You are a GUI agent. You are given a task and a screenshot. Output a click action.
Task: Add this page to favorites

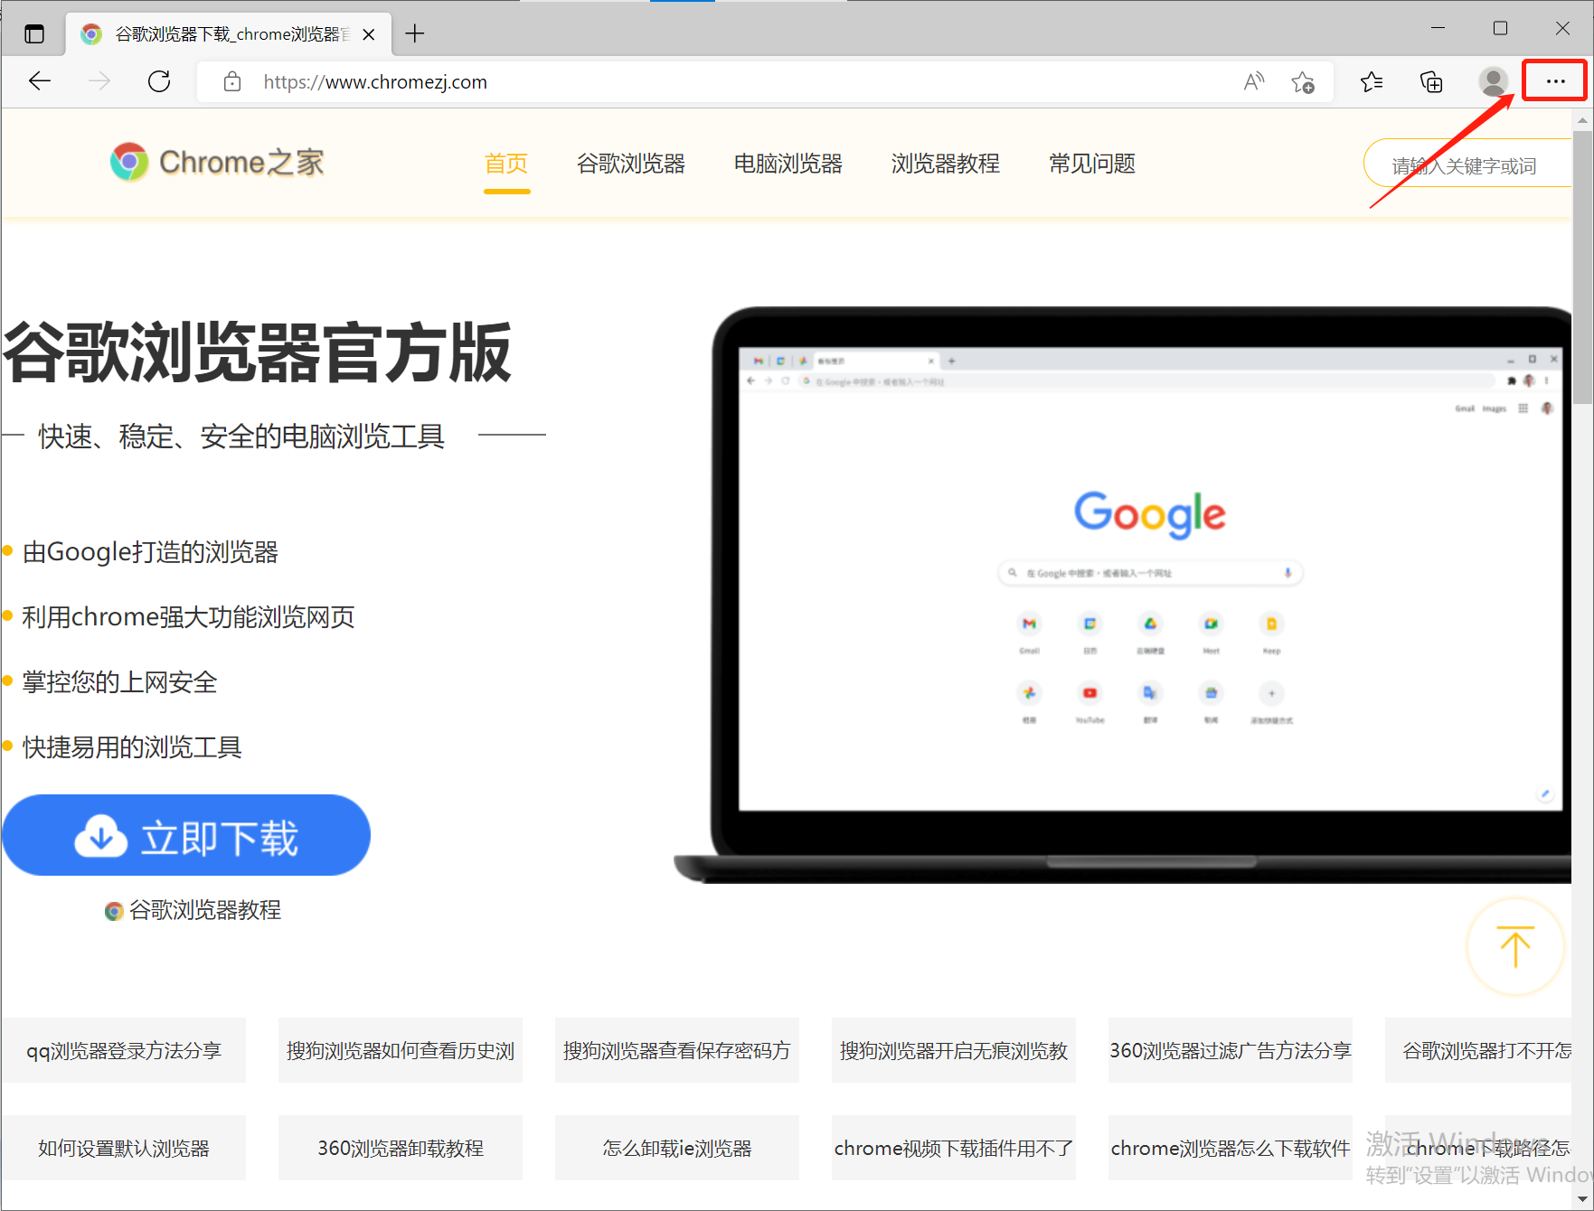pos(1303,82)
